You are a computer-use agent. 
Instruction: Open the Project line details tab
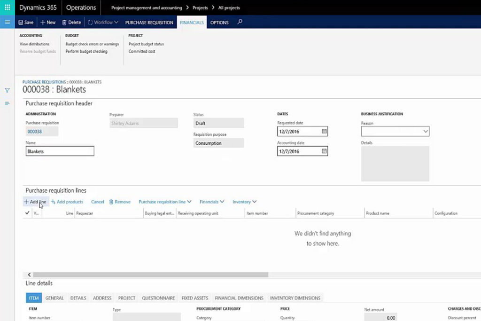[127, 298]
